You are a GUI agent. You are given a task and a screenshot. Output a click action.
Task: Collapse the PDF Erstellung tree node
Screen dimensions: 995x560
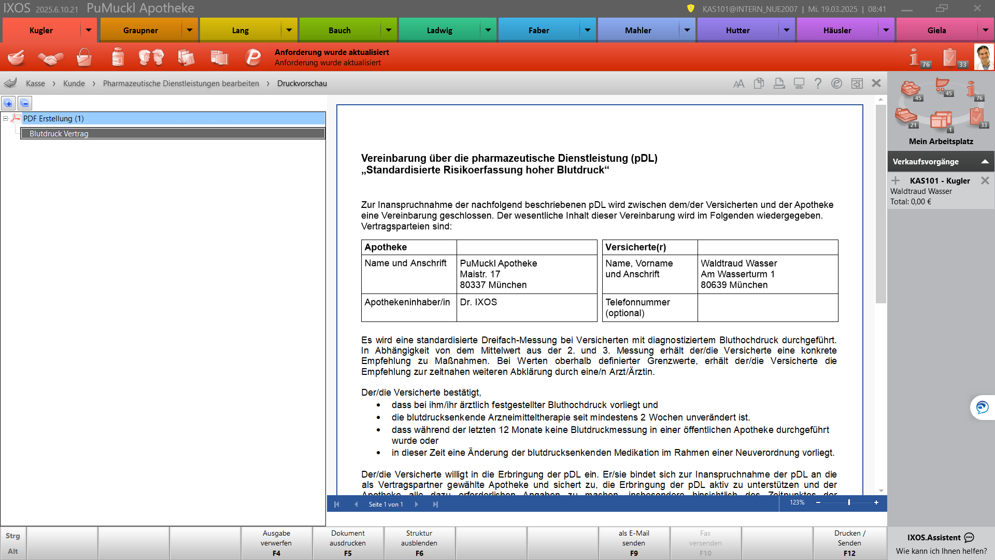click(6, 119)
